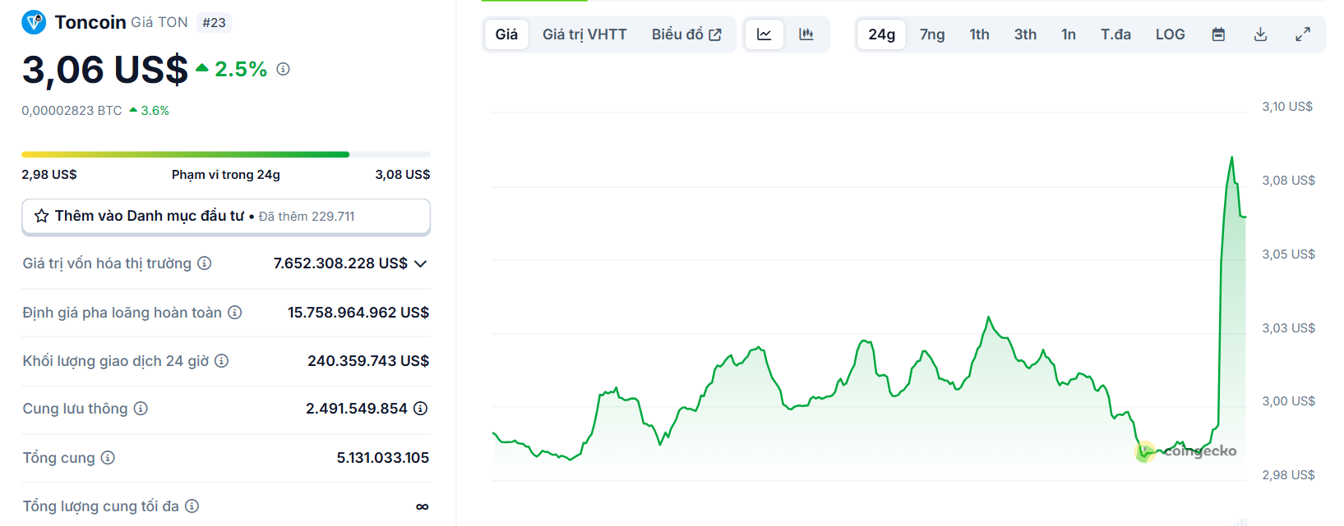Image resolution: width=1344 pixels, height=526 pixels.
Task: Click the 3,10 US$ axis label
Action: point(1287,107)
